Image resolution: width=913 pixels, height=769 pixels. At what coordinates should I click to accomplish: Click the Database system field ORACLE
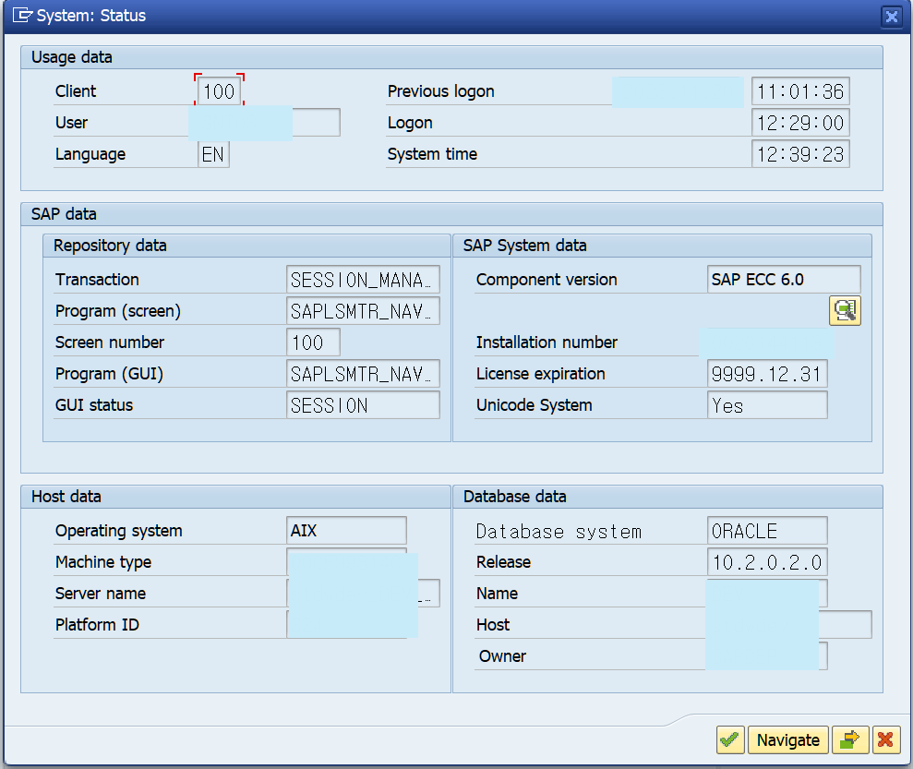tap(767, 531)
